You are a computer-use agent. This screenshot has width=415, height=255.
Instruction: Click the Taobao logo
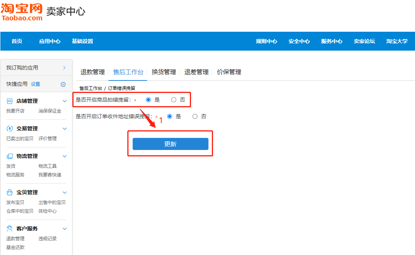click(22, 11)
